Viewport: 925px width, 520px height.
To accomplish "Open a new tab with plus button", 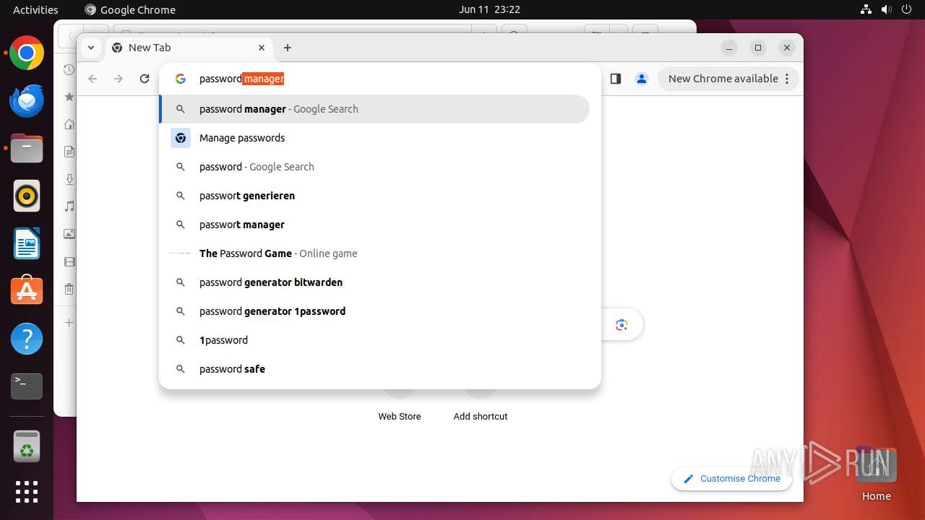I will coord(288,48).
